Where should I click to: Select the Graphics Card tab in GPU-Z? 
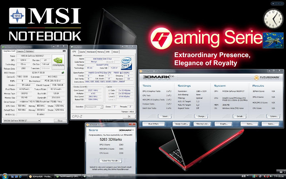[9, 51]
